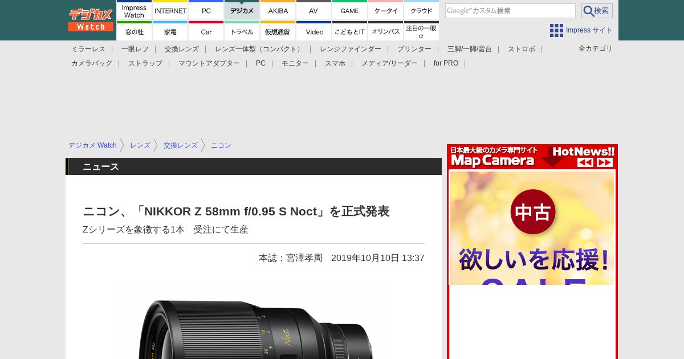Click レンズ breadcrumb link
The width and height of the screenshot is (684, 359).
click(x=140, y=145)
